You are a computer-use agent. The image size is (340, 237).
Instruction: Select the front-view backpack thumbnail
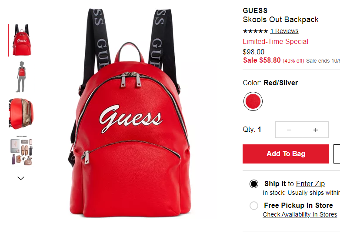[x=21, y=40]
